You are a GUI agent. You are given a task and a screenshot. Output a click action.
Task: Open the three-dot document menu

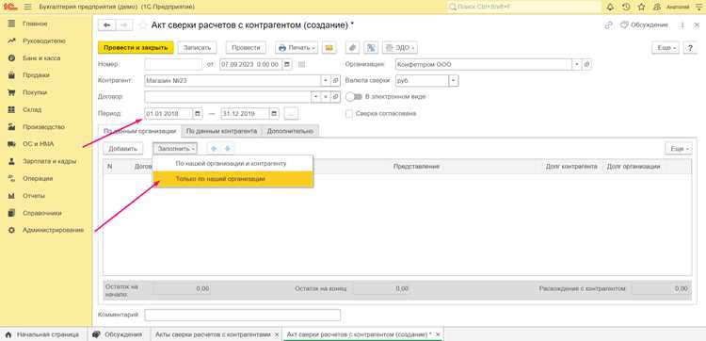683,25
